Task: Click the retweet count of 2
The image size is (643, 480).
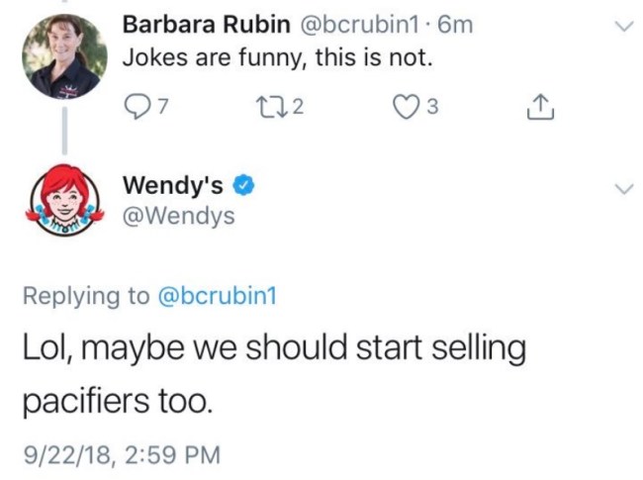Action: (296, 106)
